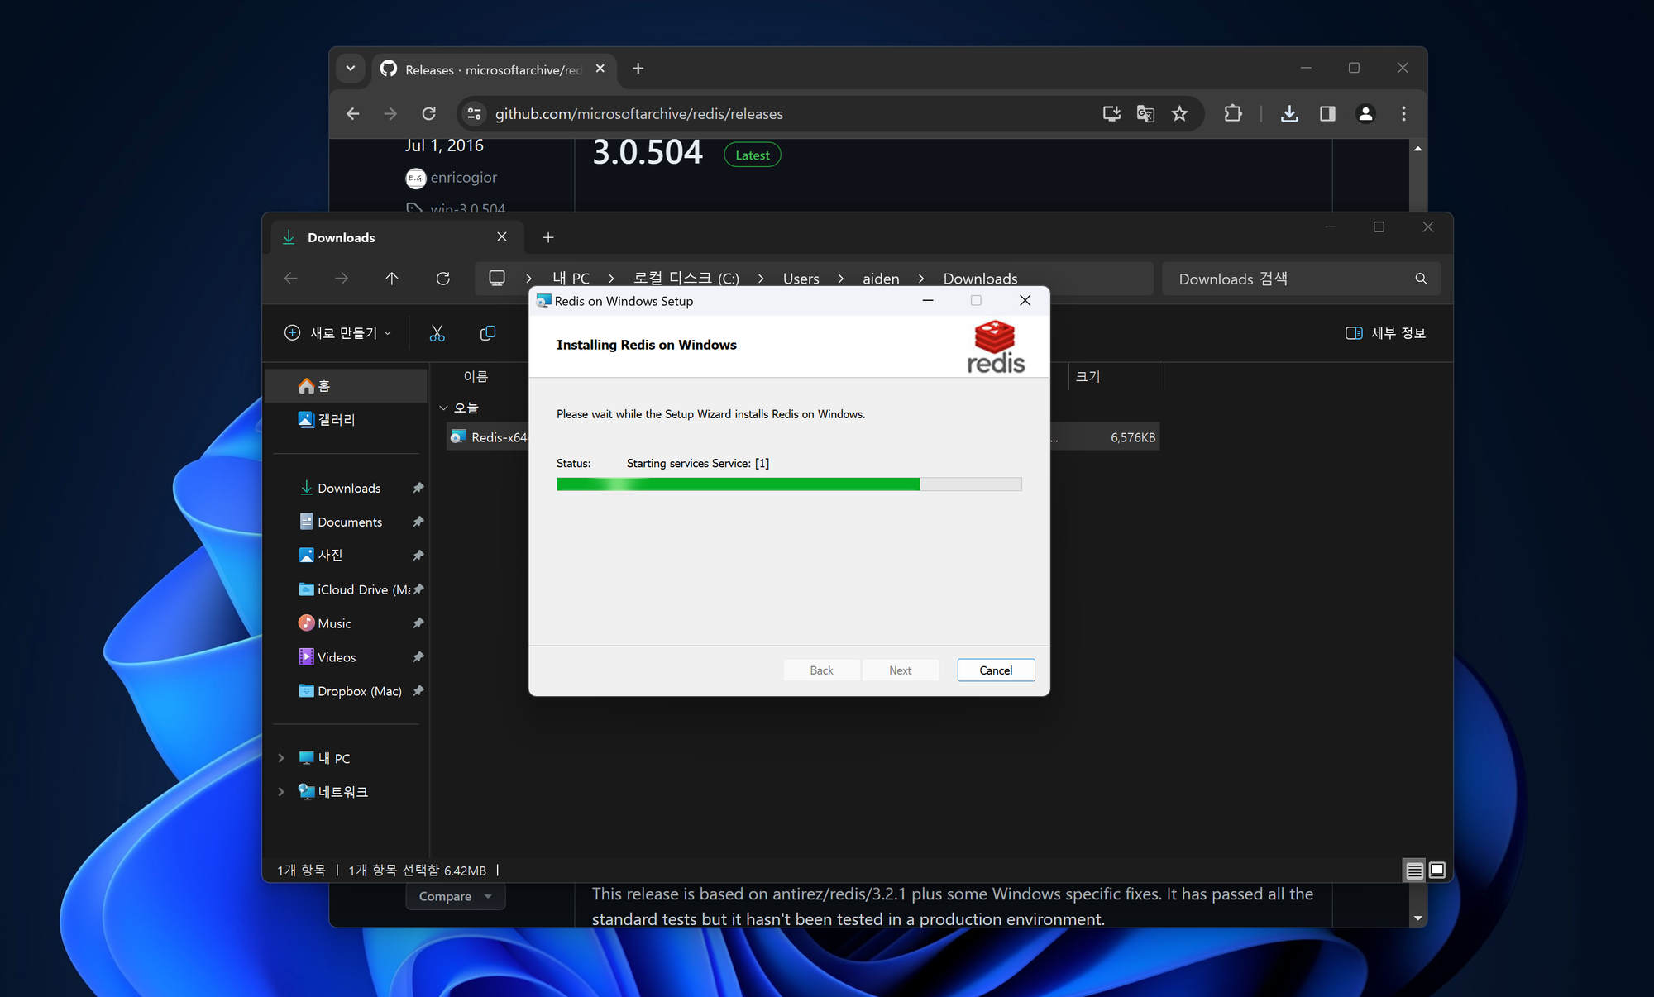Click the Google Translate icon

click(1145, 114)
